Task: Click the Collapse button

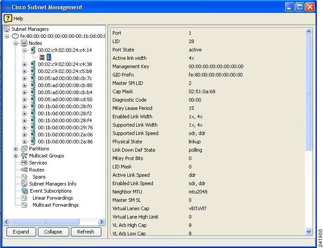Action: tap(53, 232)
